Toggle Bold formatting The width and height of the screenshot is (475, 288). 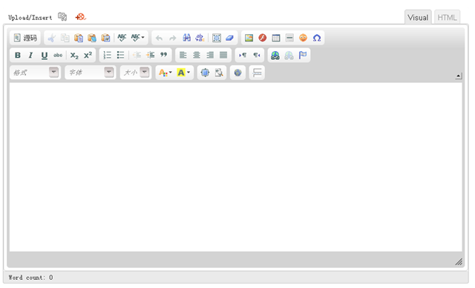pyautogui.click(x=18, y=55)
